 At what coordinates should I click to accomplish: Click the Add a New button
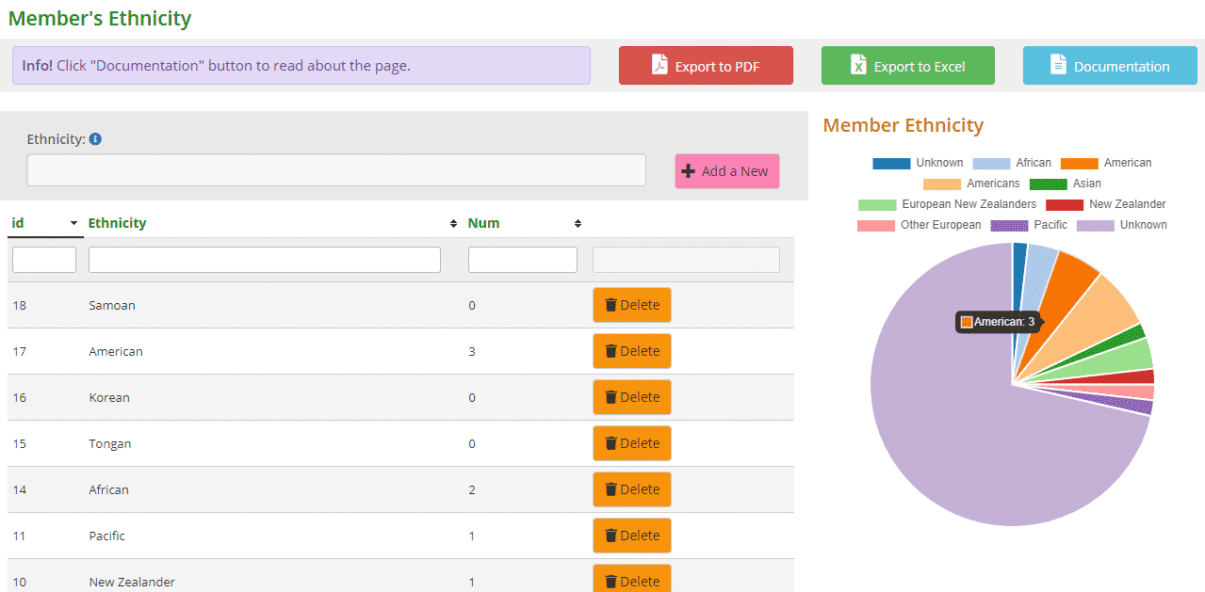coord(727,171)
